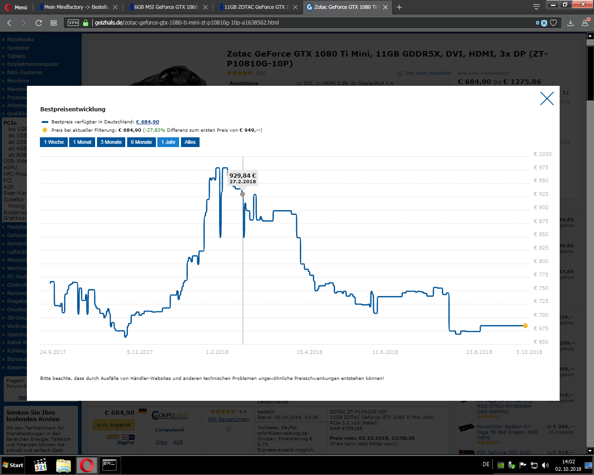Screen dimensions: 594x475
Task: Open the € 684,90 best price link
Action: click(148, 122)
